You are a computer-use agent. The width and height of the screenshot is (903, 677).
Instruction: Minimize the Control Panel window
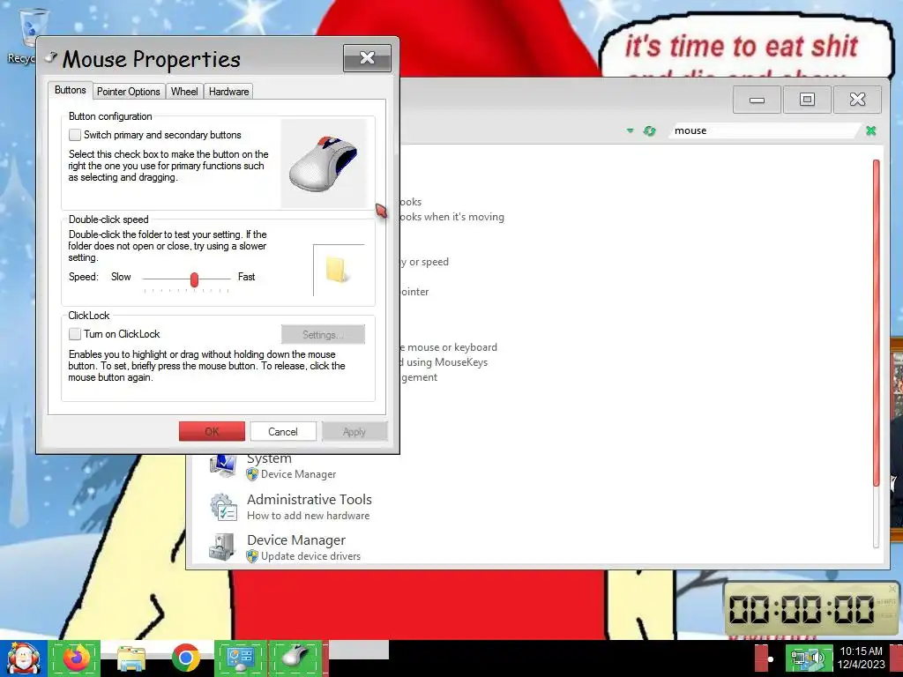(757, 100)
